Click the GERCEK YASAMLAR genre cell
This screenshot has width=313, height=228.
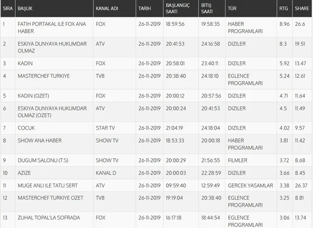pos(251,185)
